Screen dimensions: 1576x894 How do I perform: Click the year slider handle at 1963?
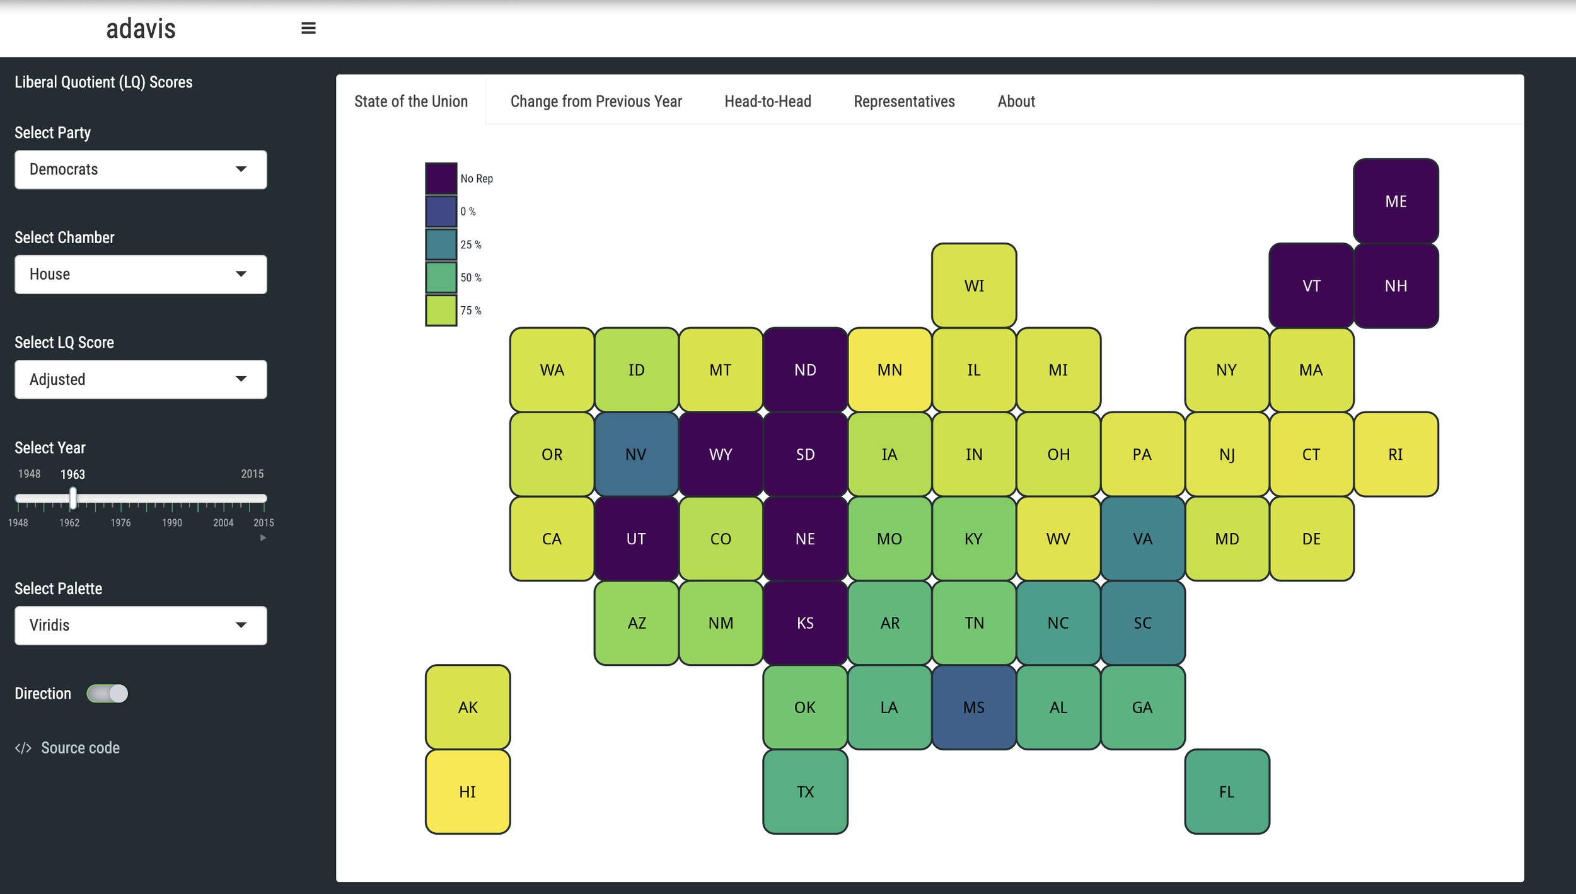[73, 498]
